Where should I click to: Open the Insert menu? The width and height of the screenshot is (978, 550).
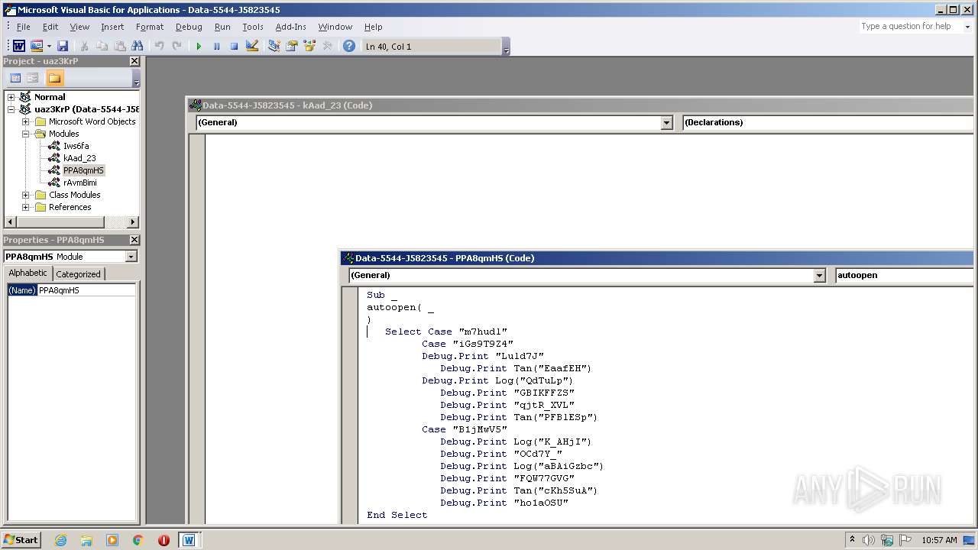point(112,27)
